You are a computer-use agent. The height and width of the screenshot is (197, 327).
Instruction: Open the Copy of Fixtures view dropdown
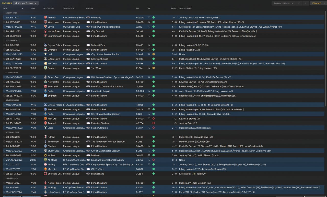click(x=26, y=3)
